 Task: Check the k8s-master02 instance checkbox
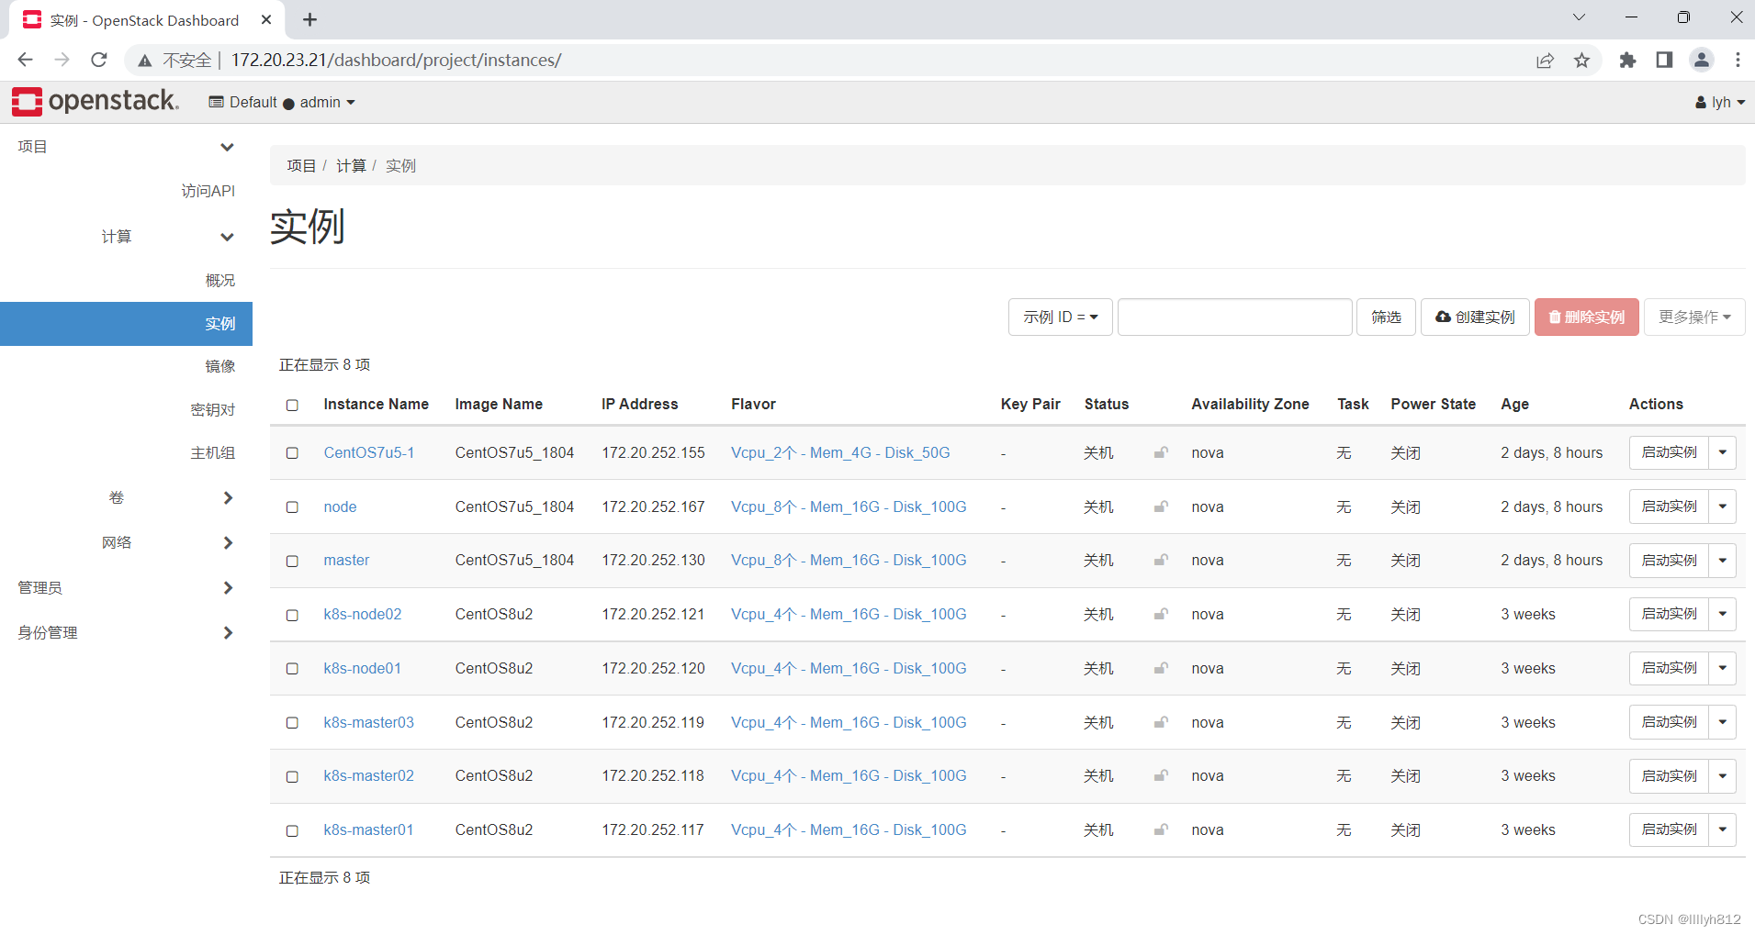coord(292,776)
